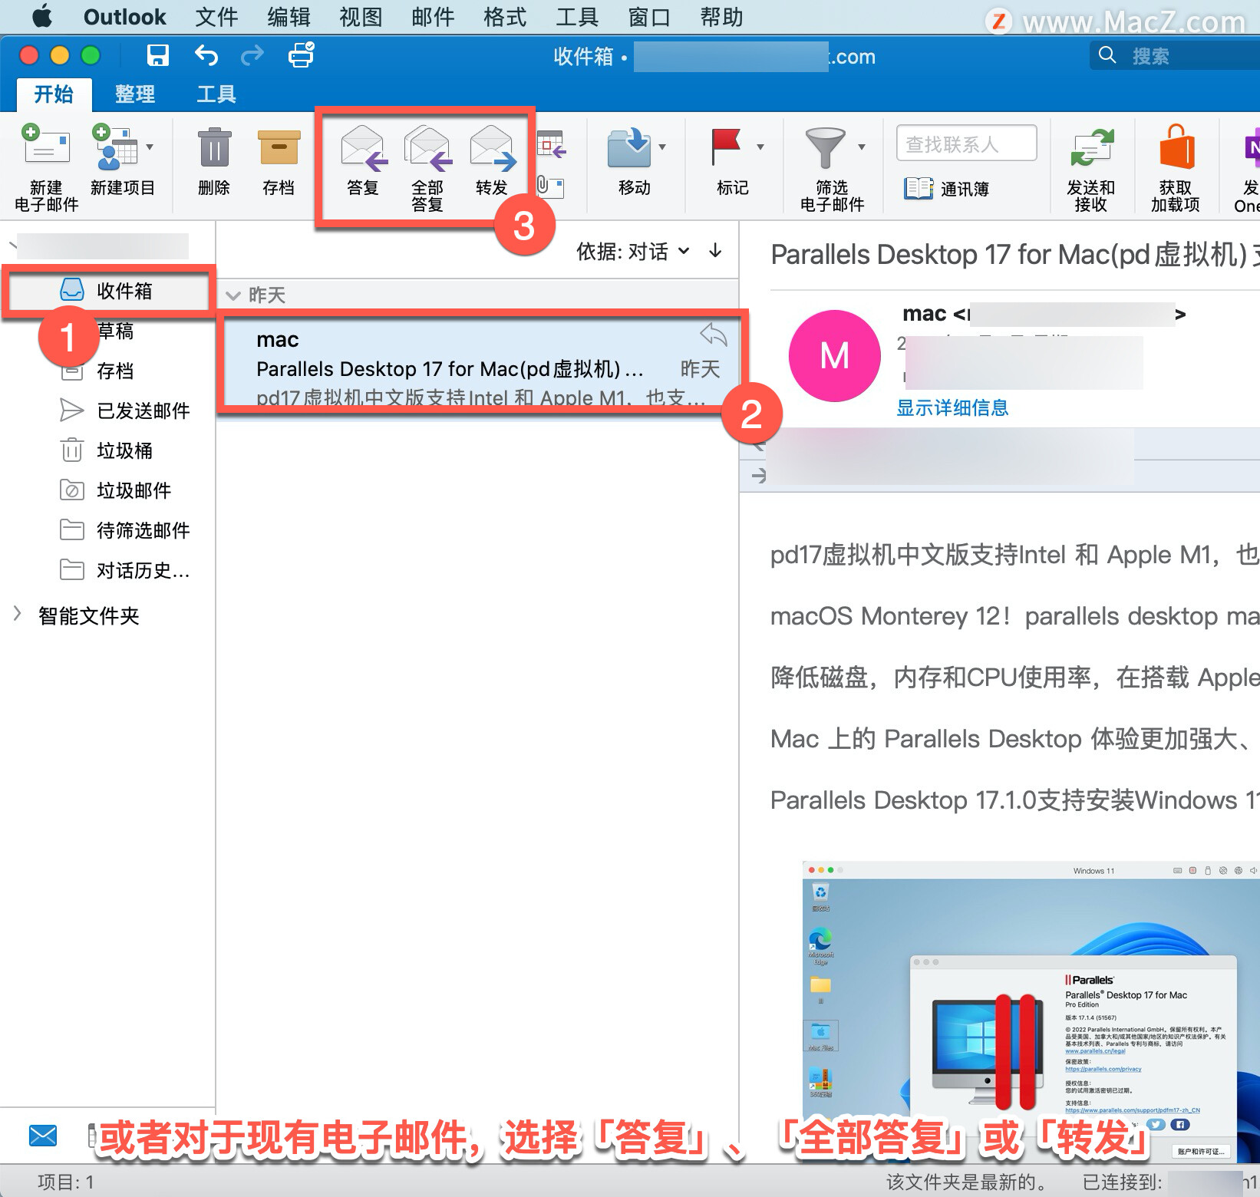
Task: Open the 文件 menu in the menu bar
Action: tap(216, 17)
